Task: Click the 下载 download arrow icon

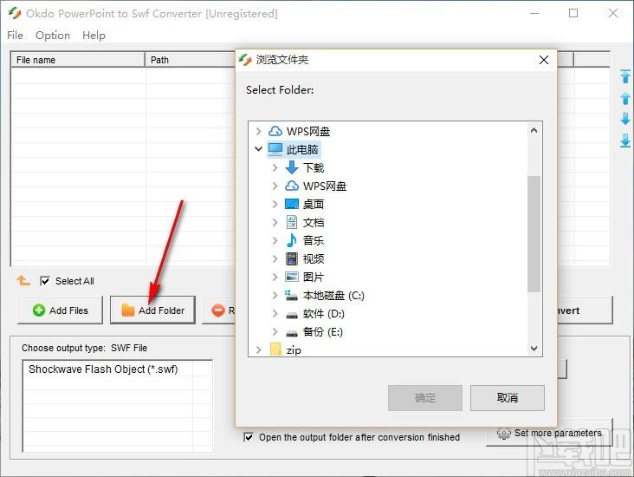Action: pos(292,167)
